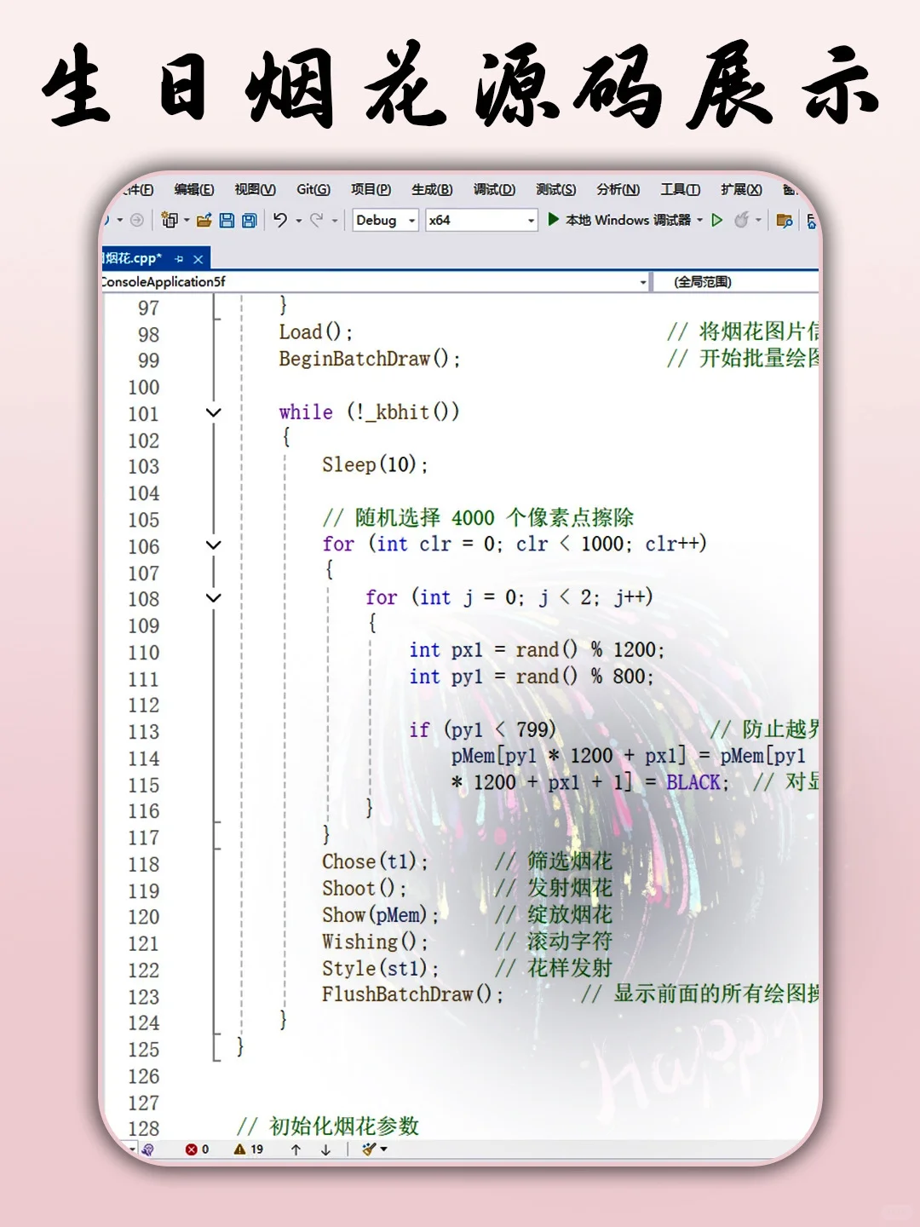Viewport: 920px width, 1227px height.
Task: Click the Load() call
Action: coord(316,332)
